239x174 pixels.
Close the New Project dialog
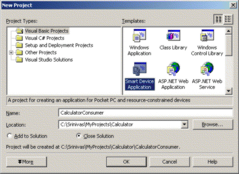click(233, 5)
